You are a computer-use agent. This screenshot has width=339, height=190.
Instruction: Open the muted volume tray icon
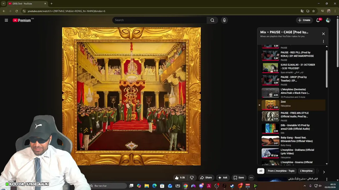click(320, 186)
